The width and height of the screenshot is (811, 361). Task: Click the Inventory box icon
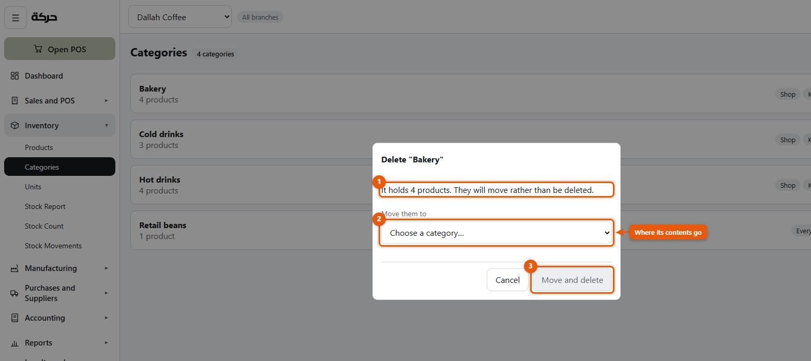point(14,126)
